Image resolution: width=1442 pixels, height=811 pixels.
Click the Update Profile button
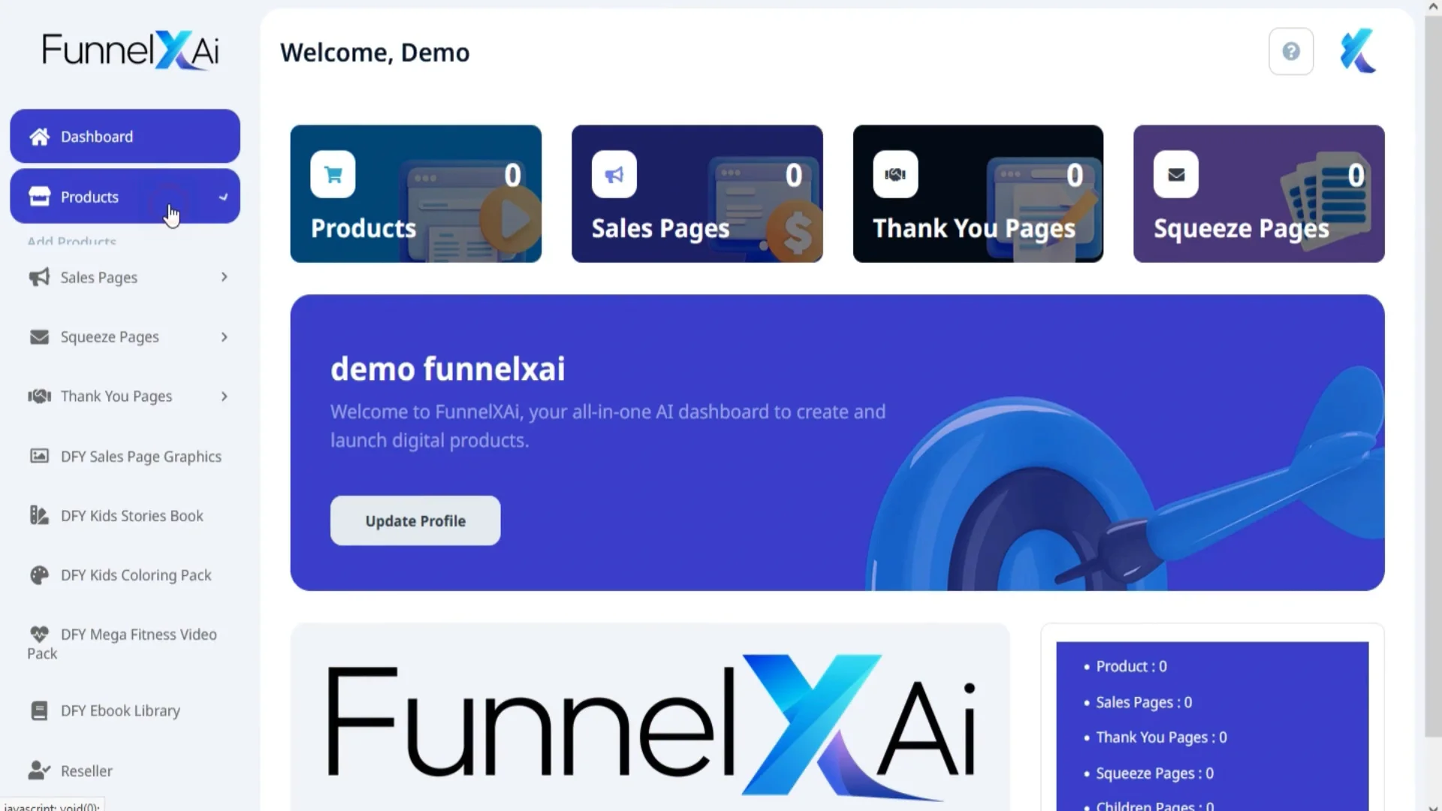pos(415,520)
